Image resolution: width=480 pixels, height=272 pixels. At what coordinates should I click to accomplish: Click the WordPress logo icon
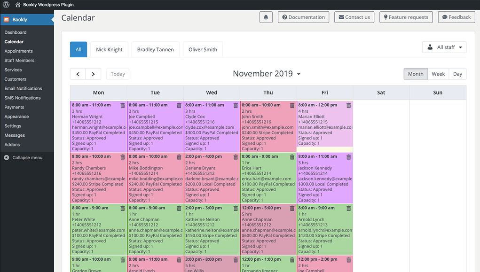pyautogui.click(x=6, y=5)
